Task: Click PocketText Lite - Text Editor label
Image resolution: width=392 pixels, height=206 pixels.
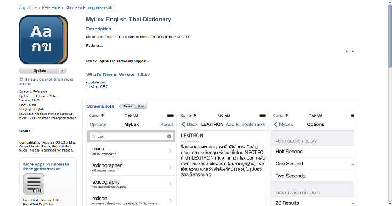Action: tap(42, 200)
